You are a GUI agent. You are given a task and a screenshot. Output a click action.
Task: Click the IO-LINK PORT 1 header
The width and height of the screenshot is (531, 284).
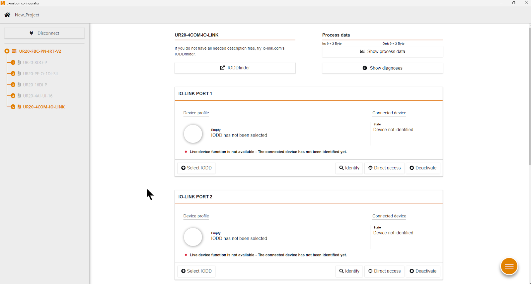pyautogui.click(x=195, y=94)
